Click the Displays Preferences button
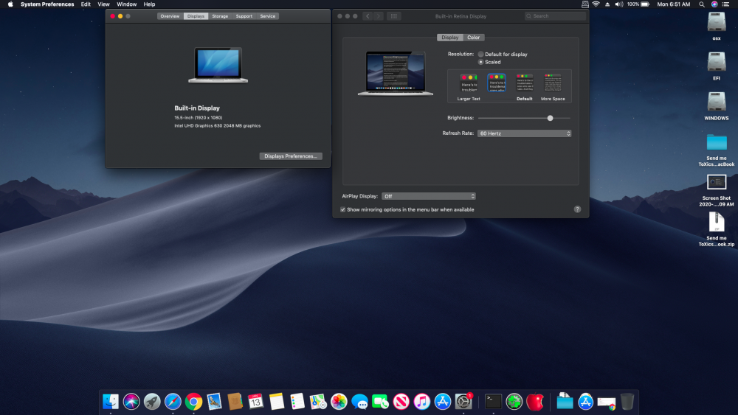Image resolution: width=738 pixels, height=415 pixels. click(291, 156)
